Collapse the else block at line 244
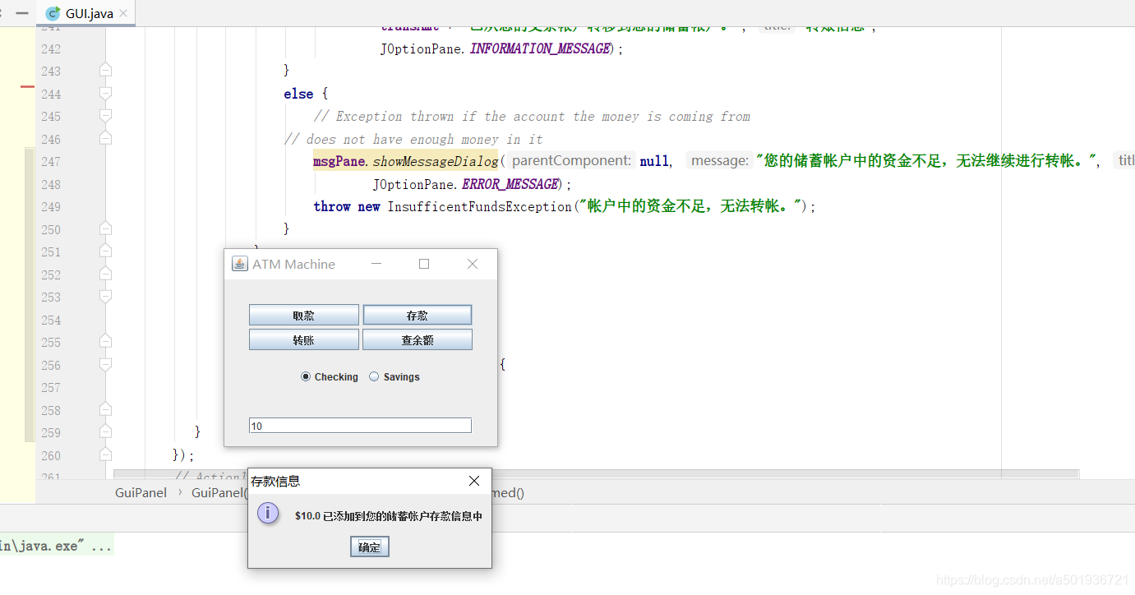This screenshot has height=595, width=1135. tap(105, 94)
